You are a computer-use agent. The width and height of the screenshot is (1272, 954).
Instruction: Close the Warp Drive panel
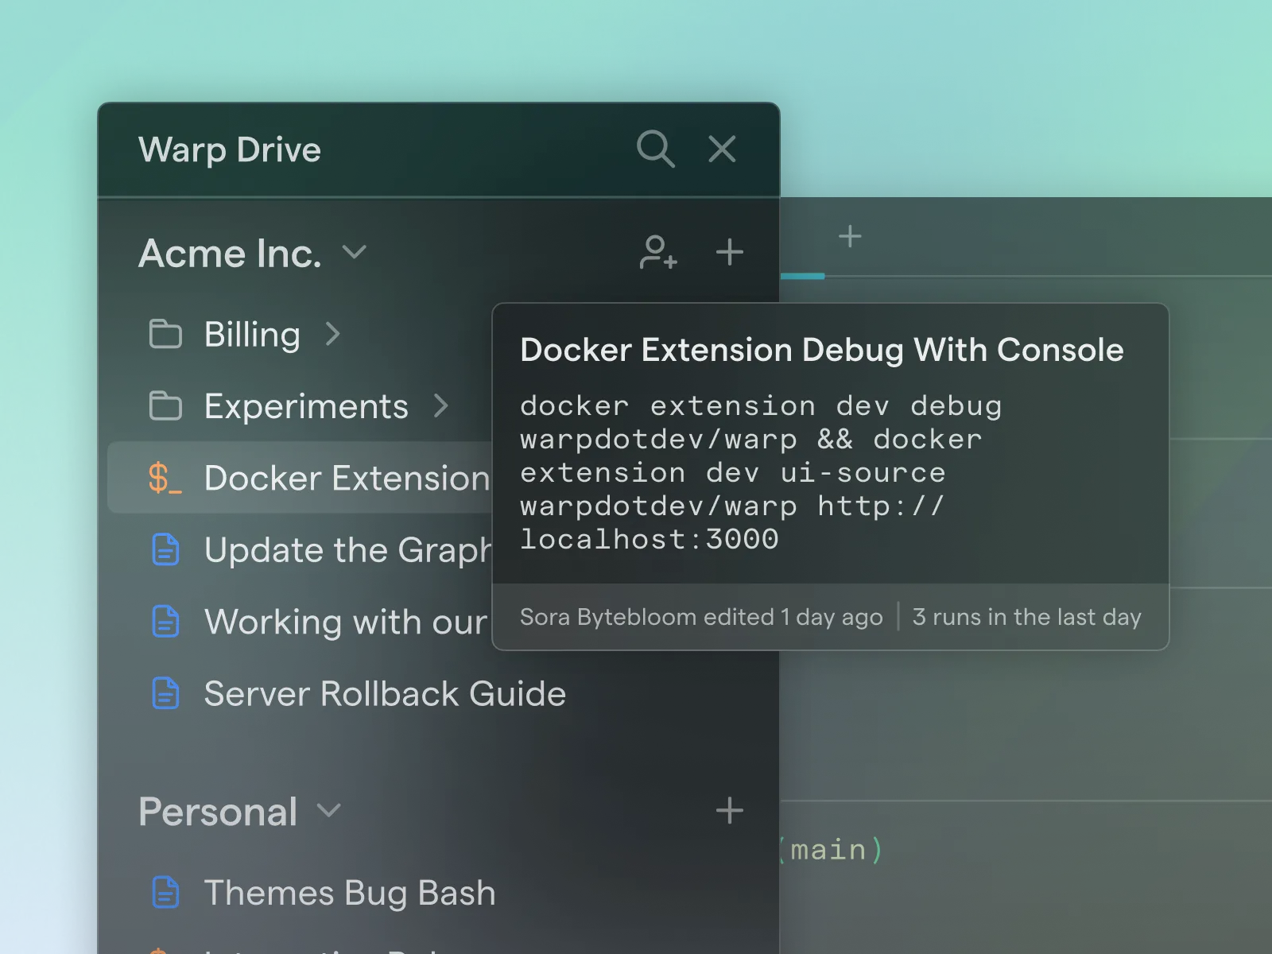[720, 149]
